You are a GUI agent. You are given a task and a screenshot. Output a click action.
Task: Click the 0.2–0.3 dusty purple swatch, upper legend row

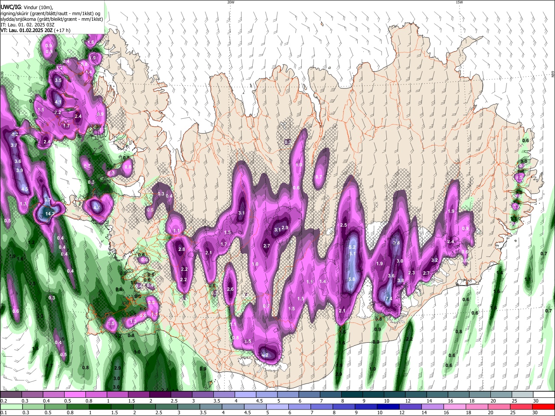pos(12,395)
